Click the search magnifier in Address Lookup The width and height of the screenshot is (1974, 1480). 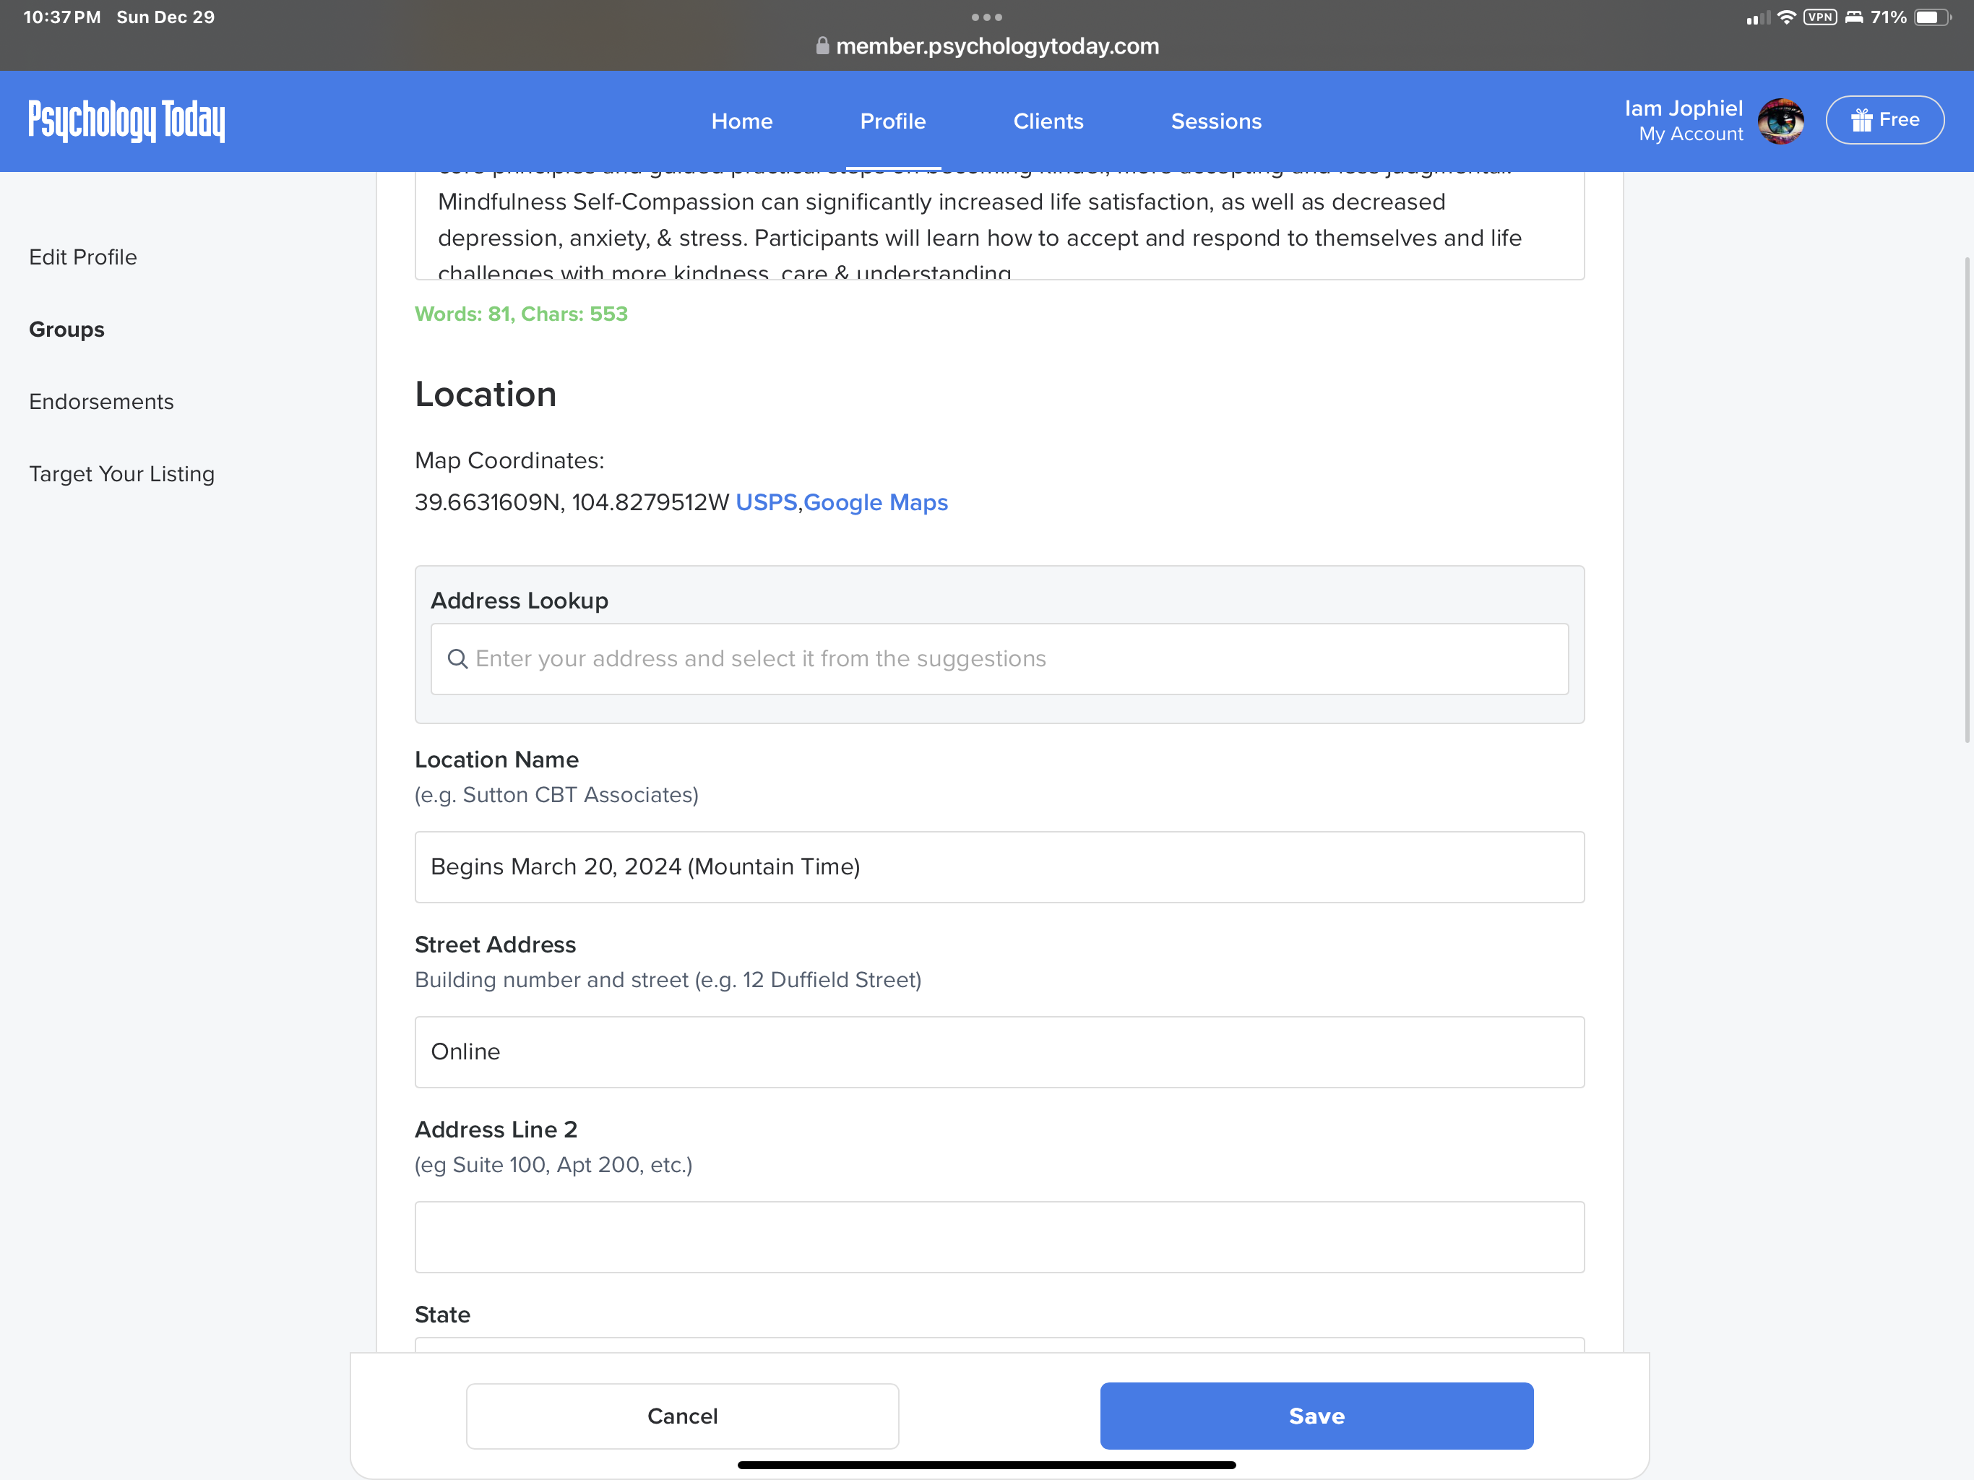tap(458, 659)
